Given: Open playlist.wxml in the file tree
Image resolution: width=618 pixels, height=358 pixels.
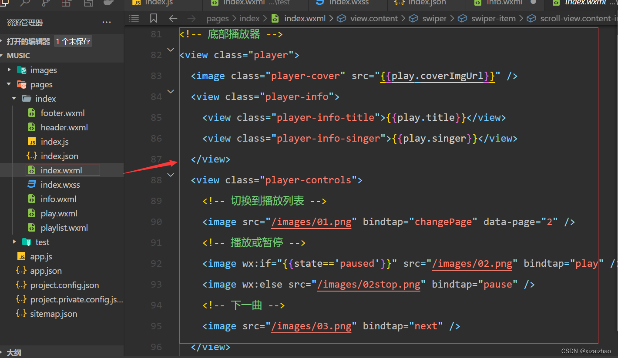Looking at the screenshot, I should tap(64, 228).
